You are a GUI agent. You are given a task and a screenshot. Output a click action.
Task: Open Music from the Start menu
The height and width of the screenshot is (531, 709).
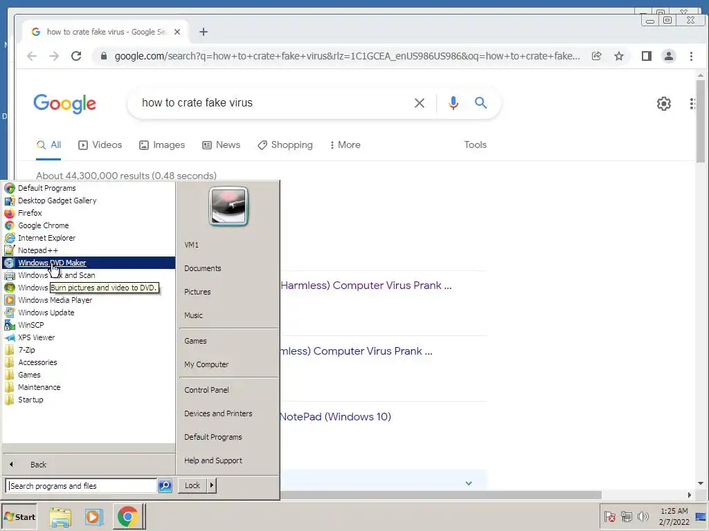[x=193, y=315]
